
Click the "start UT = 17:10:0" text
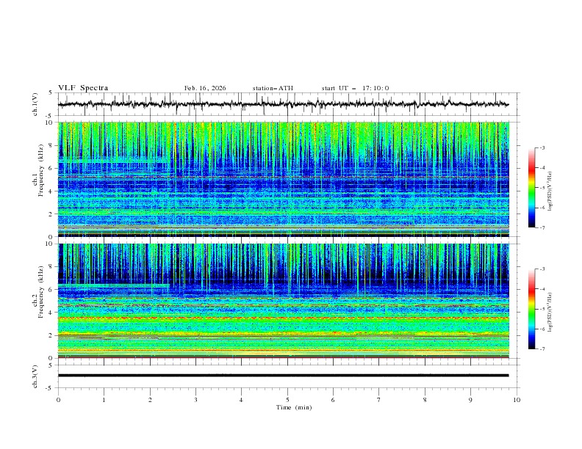[355, 88]
